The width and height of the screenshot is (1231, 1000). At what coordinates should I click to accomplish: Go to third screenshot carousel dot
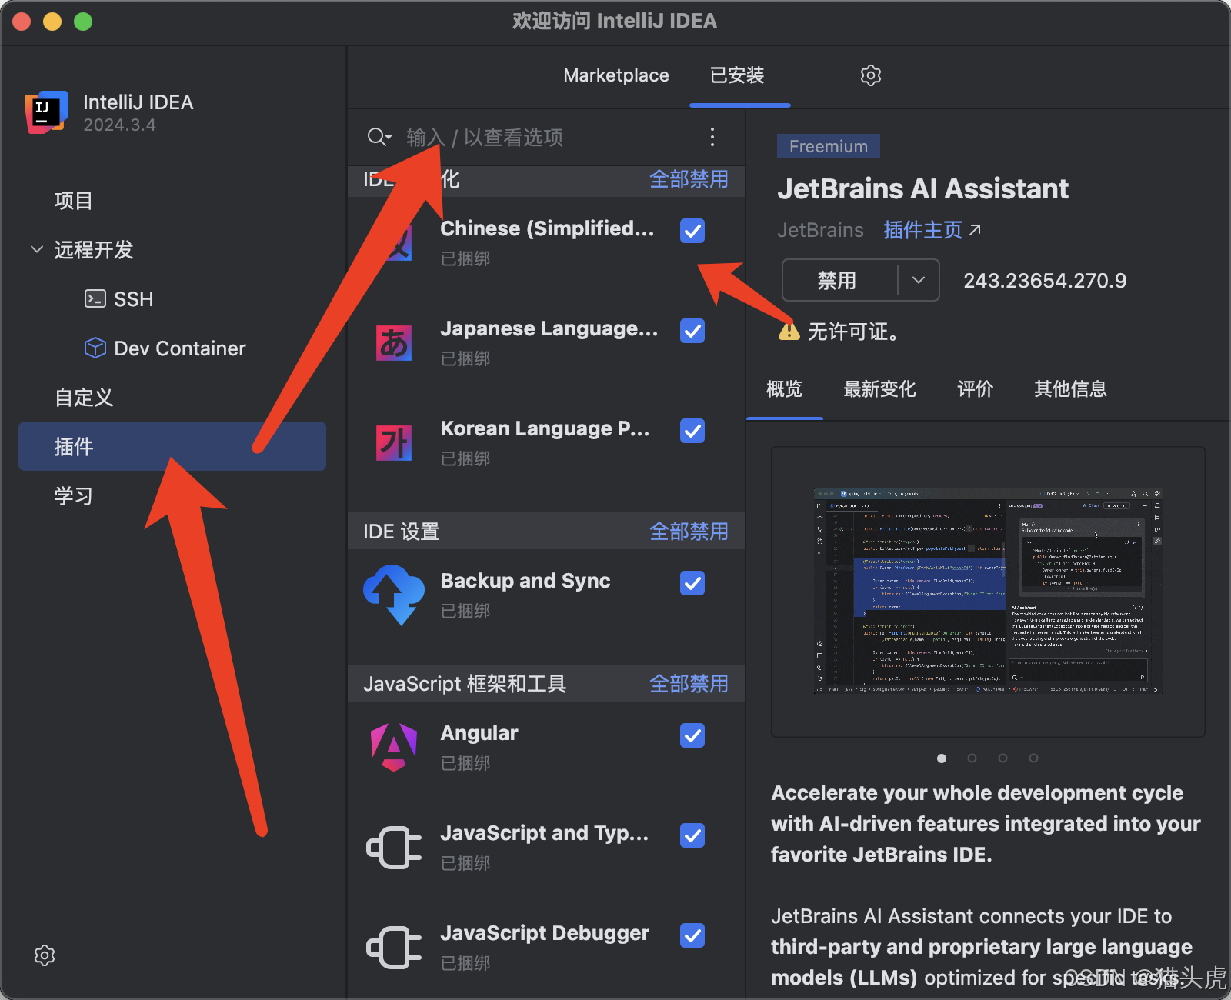coord(1002,758)
